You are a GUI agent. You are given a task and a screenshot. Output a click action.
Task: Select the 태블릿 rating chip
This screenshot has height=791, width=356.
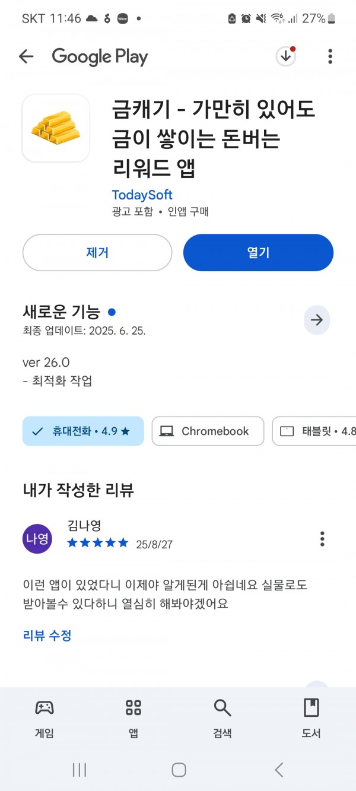tap(314, 431)
